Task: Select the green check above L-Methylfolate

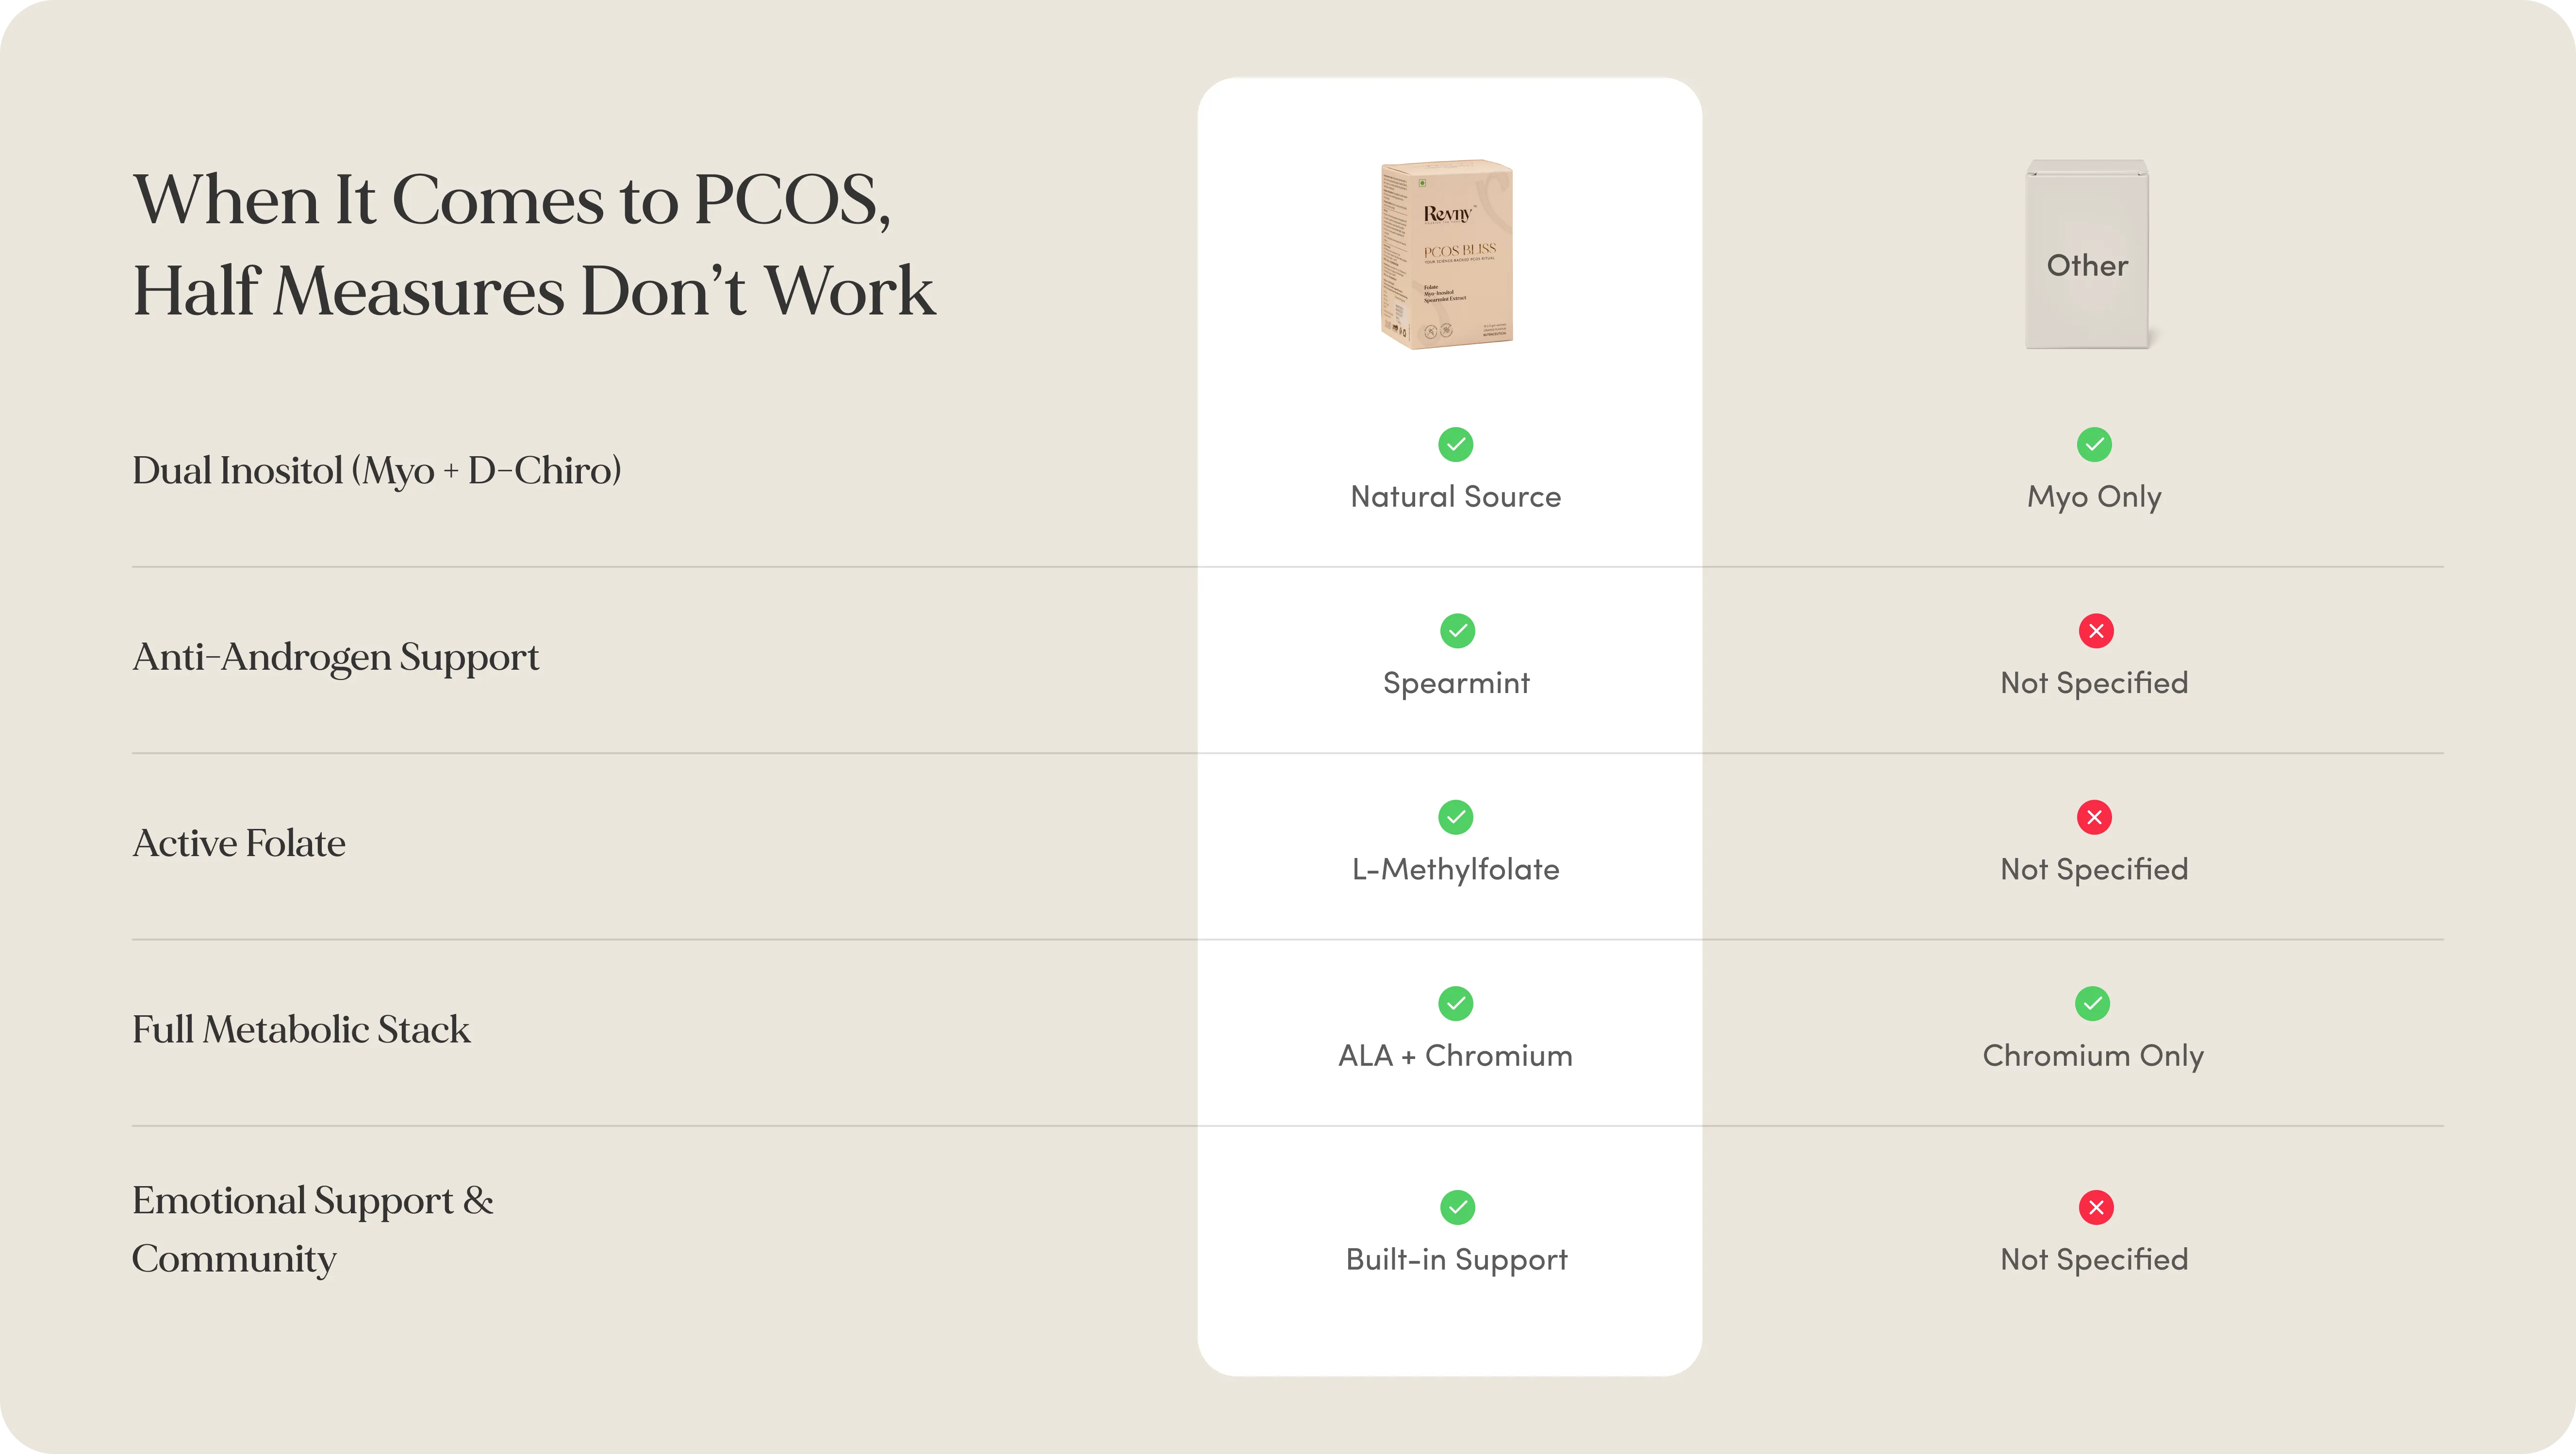Action: tap(1455, 817)
